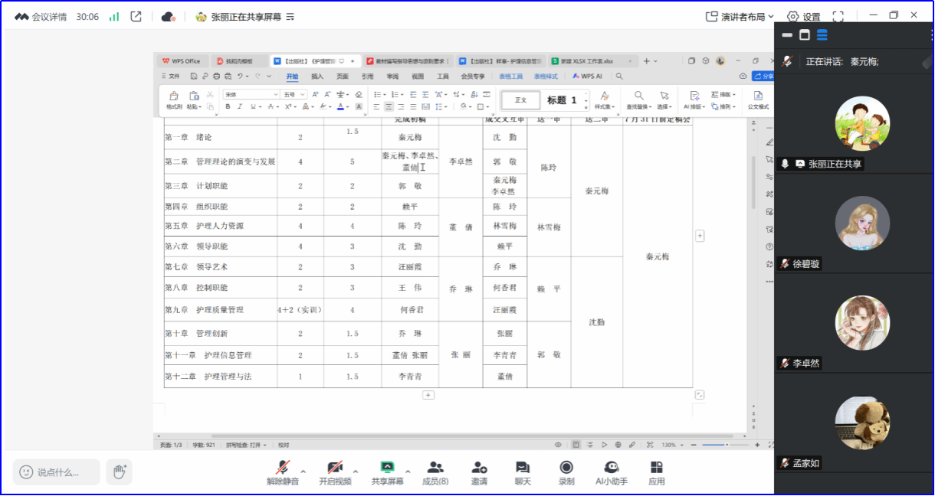Open the 设置 settings menu
The width and height of the screenshot is (935, 496).
[x=803, y=16]
